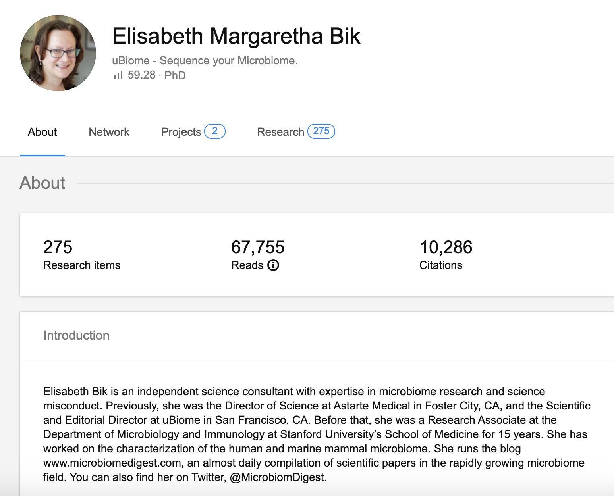Click the Projects count badge showing 2
Screen dimensions: 614x496
tap(214, 131)
